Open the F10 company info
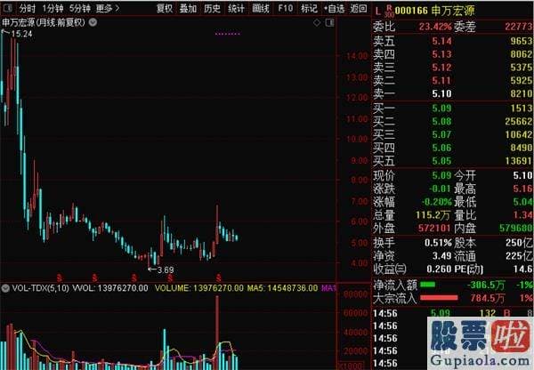 pos(285,8)
